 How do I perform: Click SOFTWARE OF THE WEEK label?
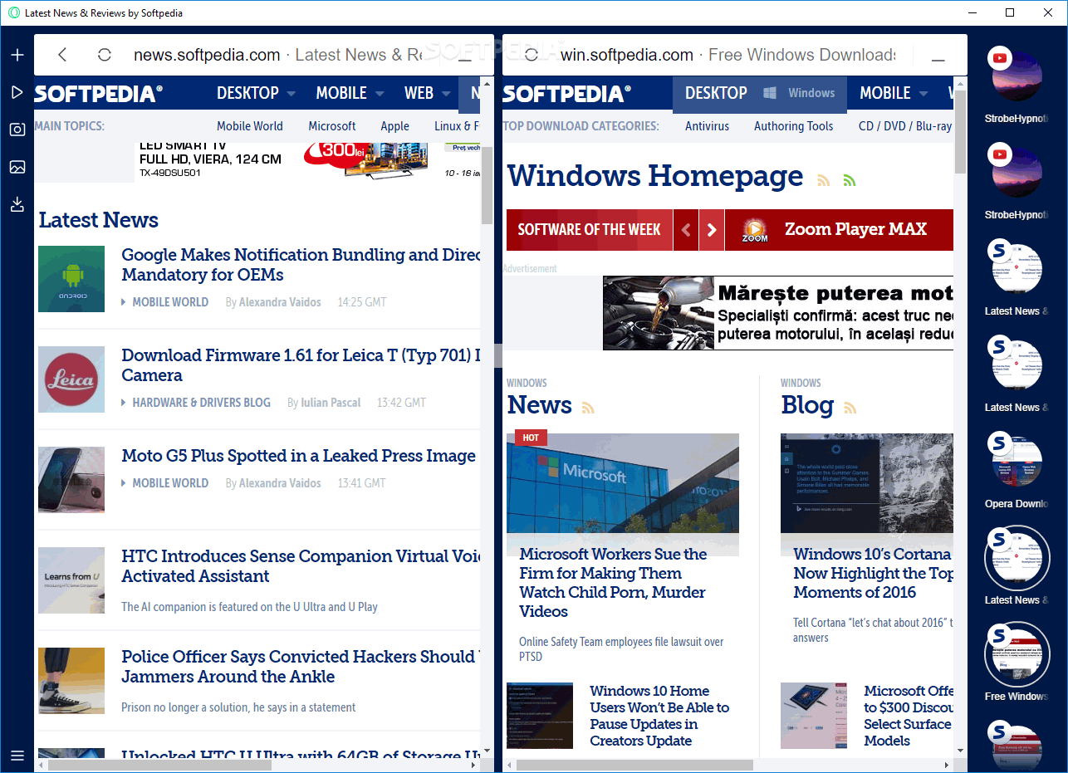[589, 230]
